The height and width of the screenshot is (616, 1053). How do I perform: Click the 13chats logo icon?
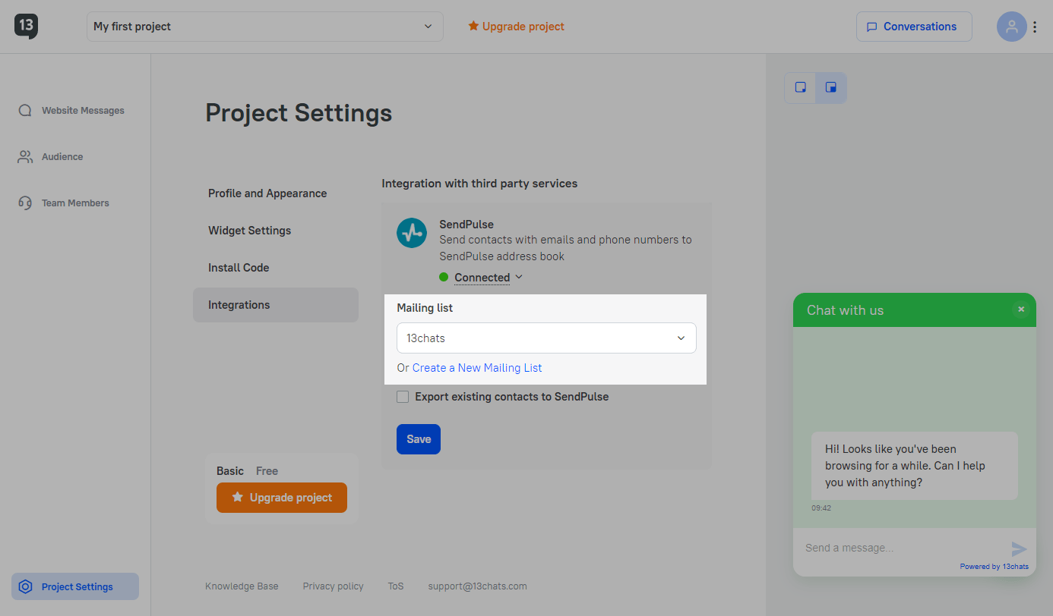(26, 26)
